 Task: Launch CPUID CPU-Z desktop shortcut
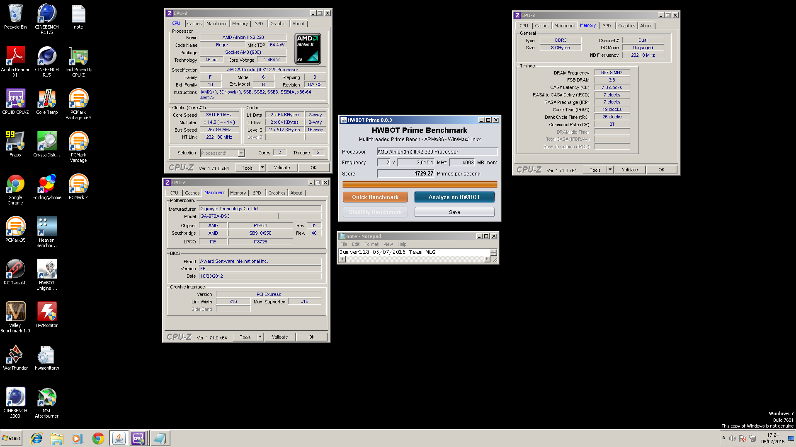pos(15,101)
